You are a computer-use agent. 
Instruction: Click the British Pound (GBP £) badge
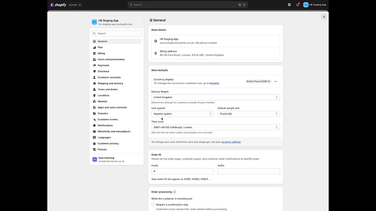click(x=258, y=81)
